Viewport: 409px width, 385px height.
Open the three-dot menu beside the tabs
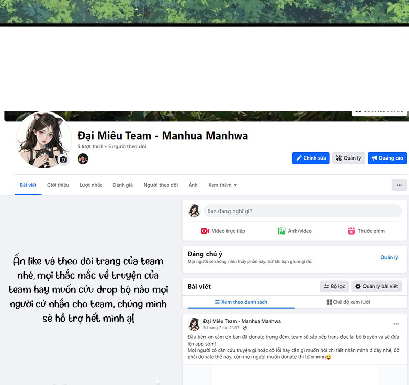pos(399,185)
